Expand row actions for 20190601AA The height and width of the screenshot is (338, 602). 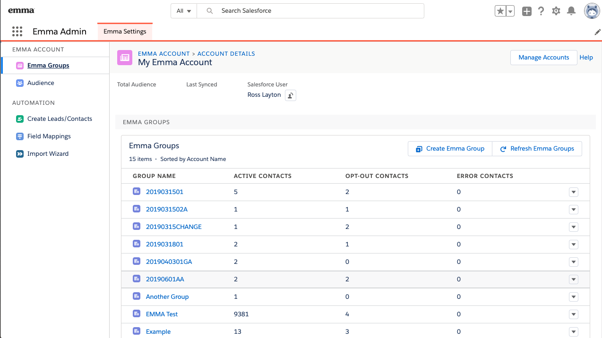click(574, 279)
